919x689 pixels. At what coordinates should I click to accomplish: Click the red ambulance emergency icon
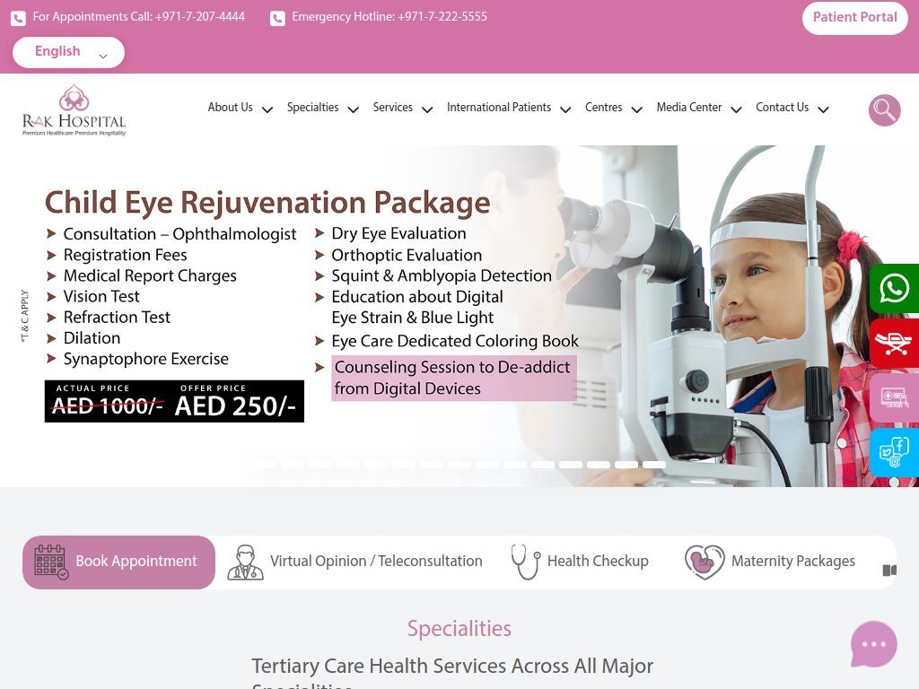pyautogui.click(x=894, y=344)
